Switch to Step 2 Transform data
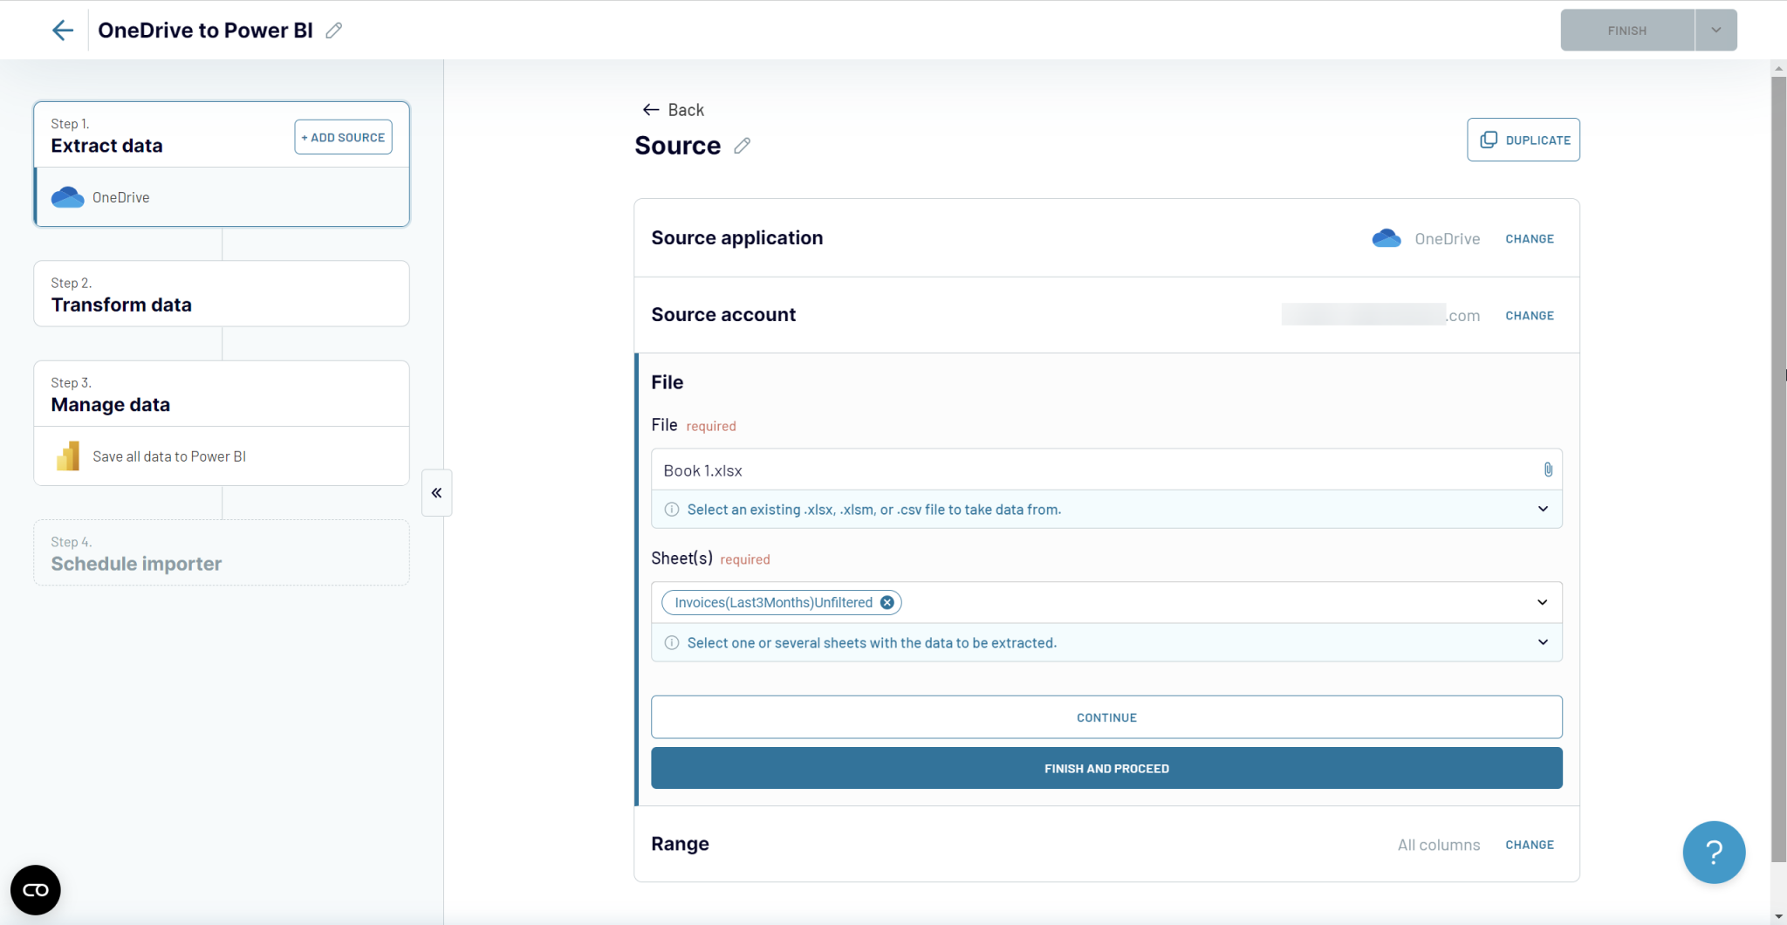1787x925 pixels. pyautogui.click(x=221, y=294)
